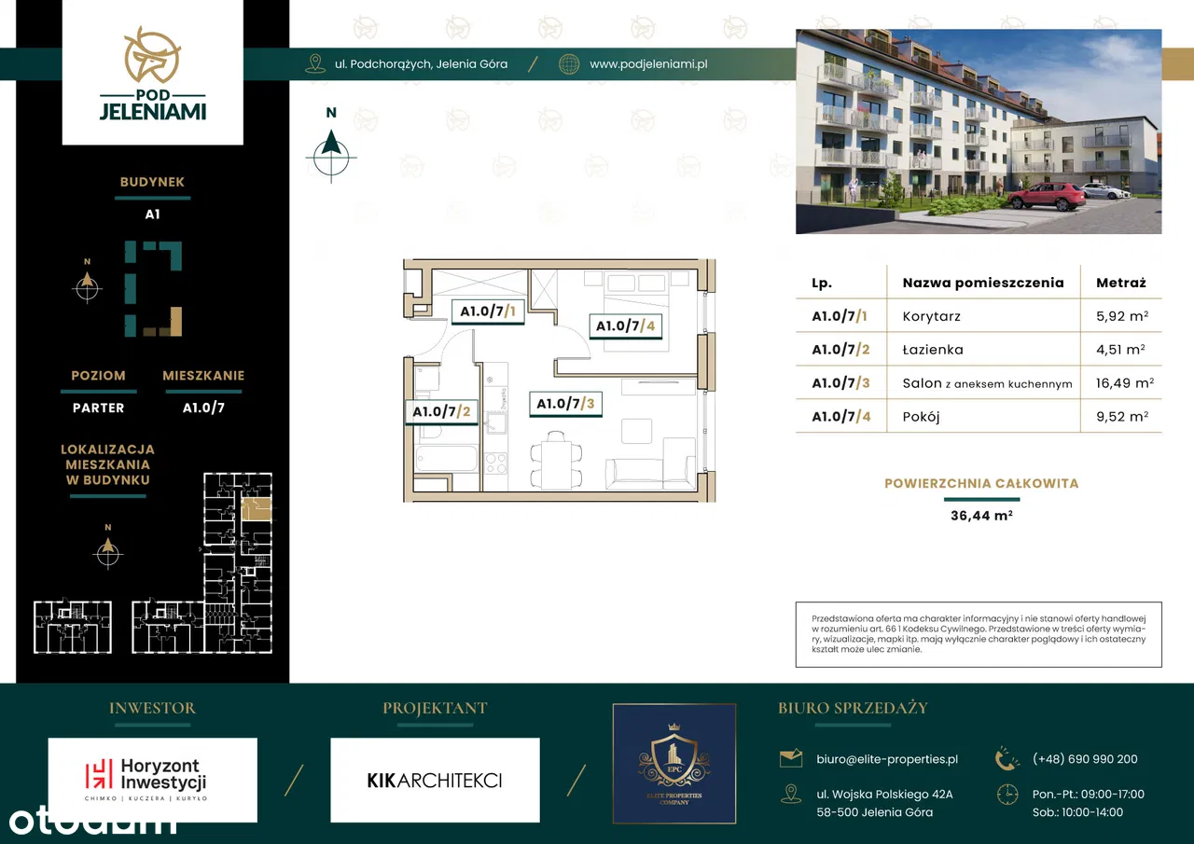Select the A1.0/7/4 room label on the floor plan
Image resolution: width=1194 pixels, height=844 pixels.
628,325
